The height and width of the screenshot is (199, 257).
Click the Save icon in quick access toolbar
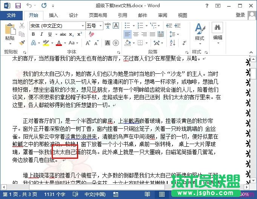[x=18, y=6]
